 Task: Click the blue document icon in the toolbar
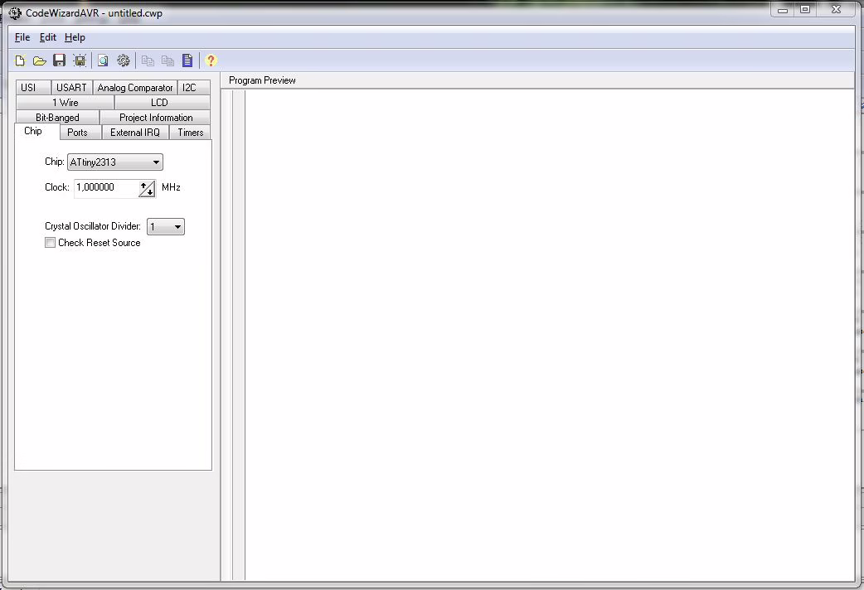[x=187, y=60]
